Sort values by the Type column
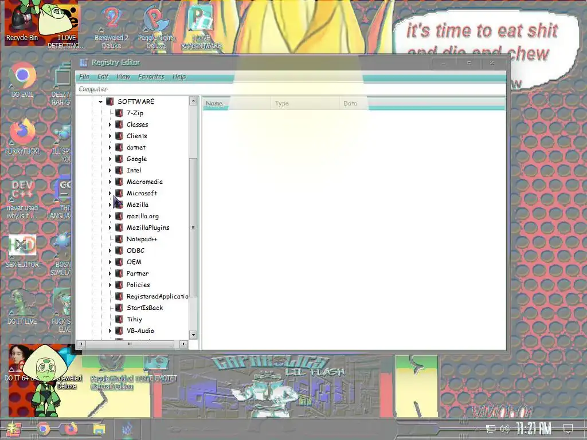The height and width of the screenshot is (440, 587). (305, 103)
